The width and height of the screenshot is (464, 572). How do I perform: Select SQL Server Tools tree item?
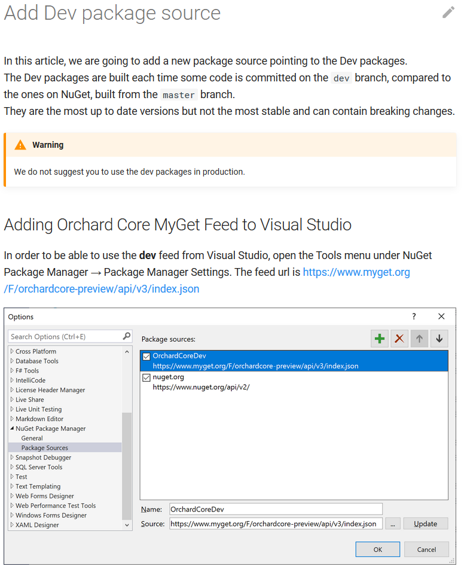click(39, 467)
